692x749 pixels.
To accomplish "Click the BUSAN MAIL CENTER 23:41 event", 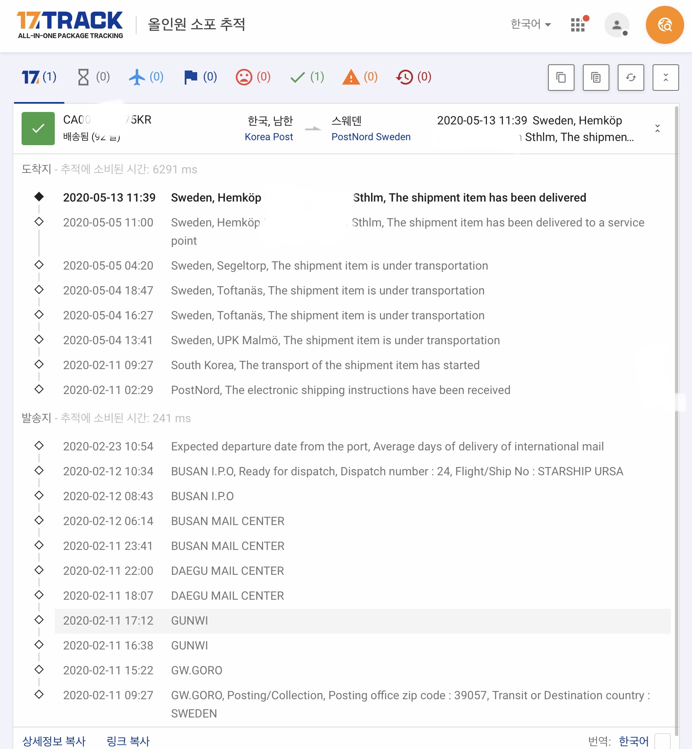I will (227, 546).
